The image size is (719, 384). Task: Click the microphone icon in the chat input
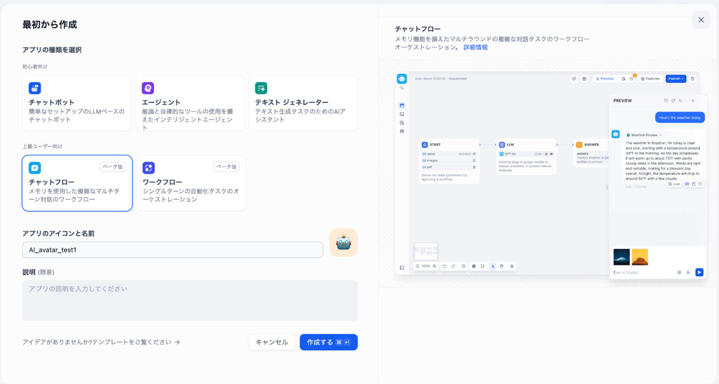tap(688, 272)
